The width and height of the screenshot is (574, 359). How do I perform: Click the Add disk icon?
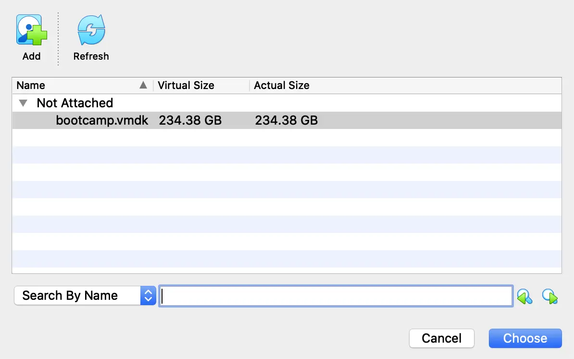[31, 29]
